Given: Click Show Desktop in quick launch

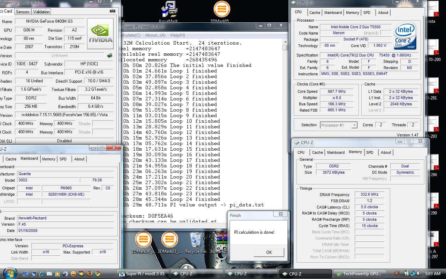Looking at the screenshot, I should tap(26, 274).
